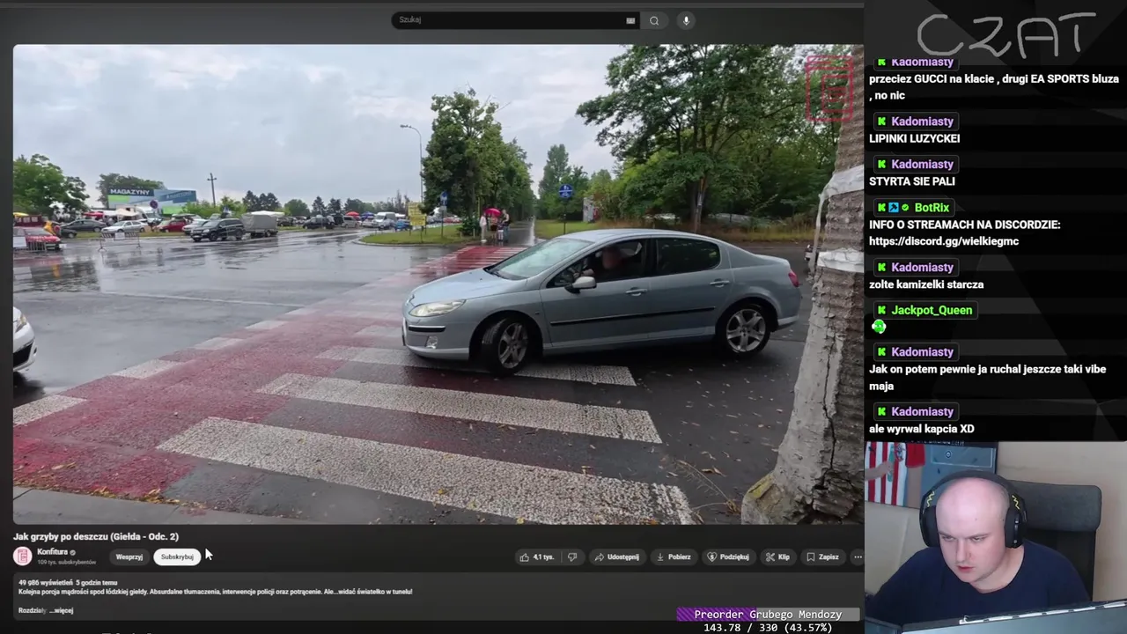
Task: Open more actions three-dot menu
Action: tap(858, 557)
